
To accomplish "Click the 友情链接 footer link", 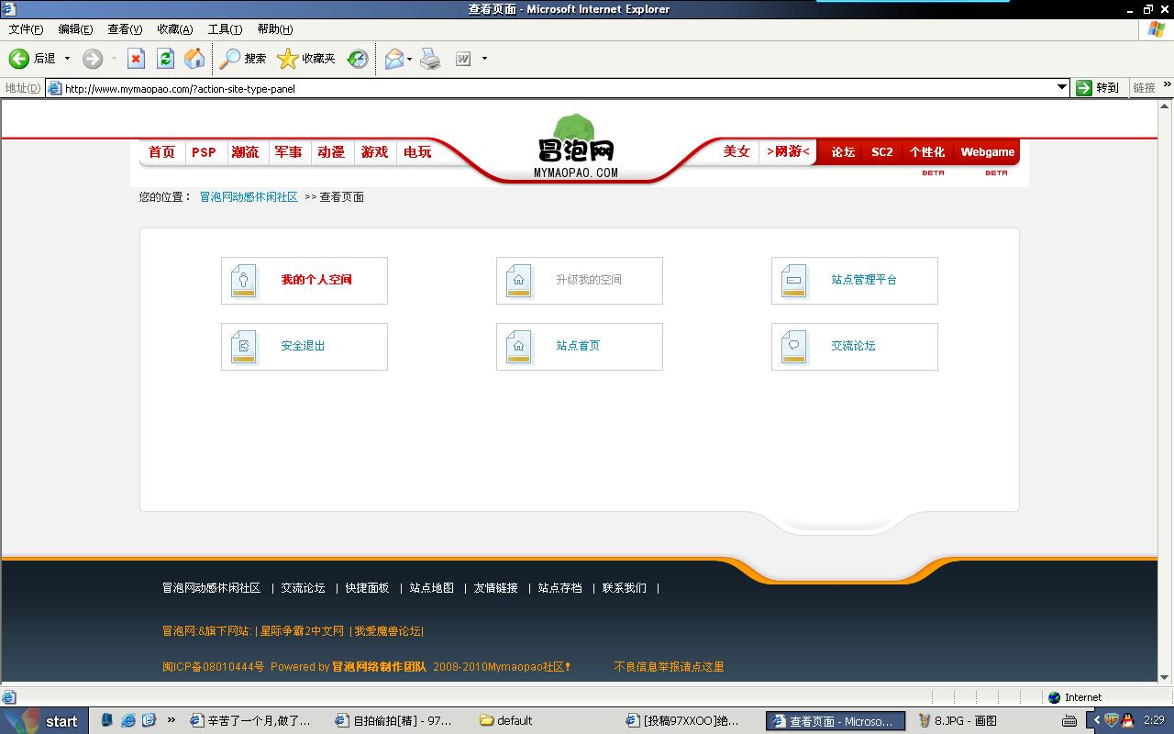I will point(495,588).
